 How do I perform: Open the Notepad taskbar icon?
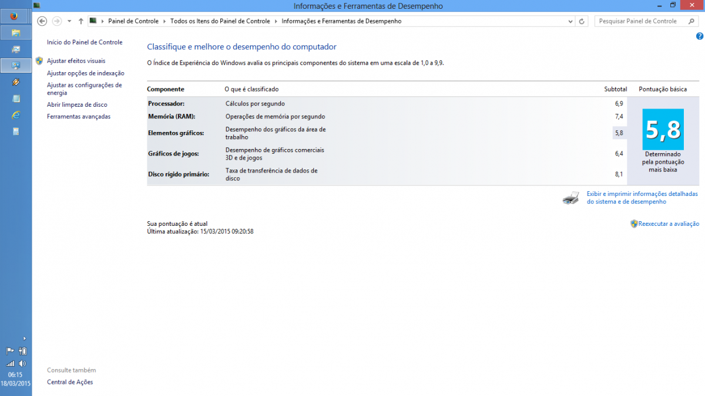[x=16, y=99]
